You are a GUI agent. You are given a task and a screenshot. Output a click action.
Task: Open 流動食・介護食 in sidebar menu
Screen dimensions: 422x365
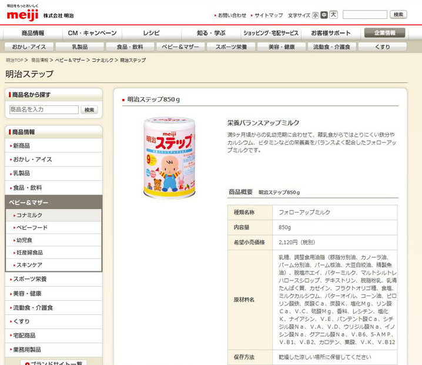pyautogui.click(x=53, y=307)
